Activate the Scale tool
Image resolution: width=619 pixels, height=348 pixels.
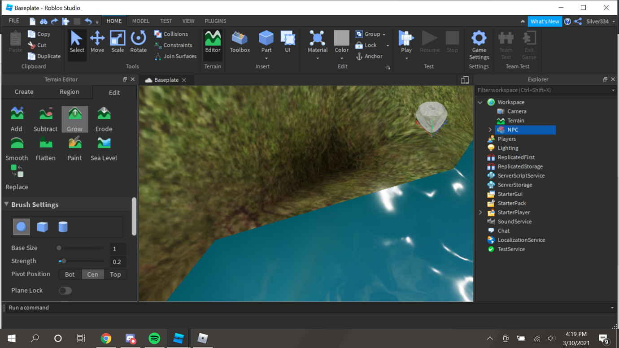[x=118, y=42]
